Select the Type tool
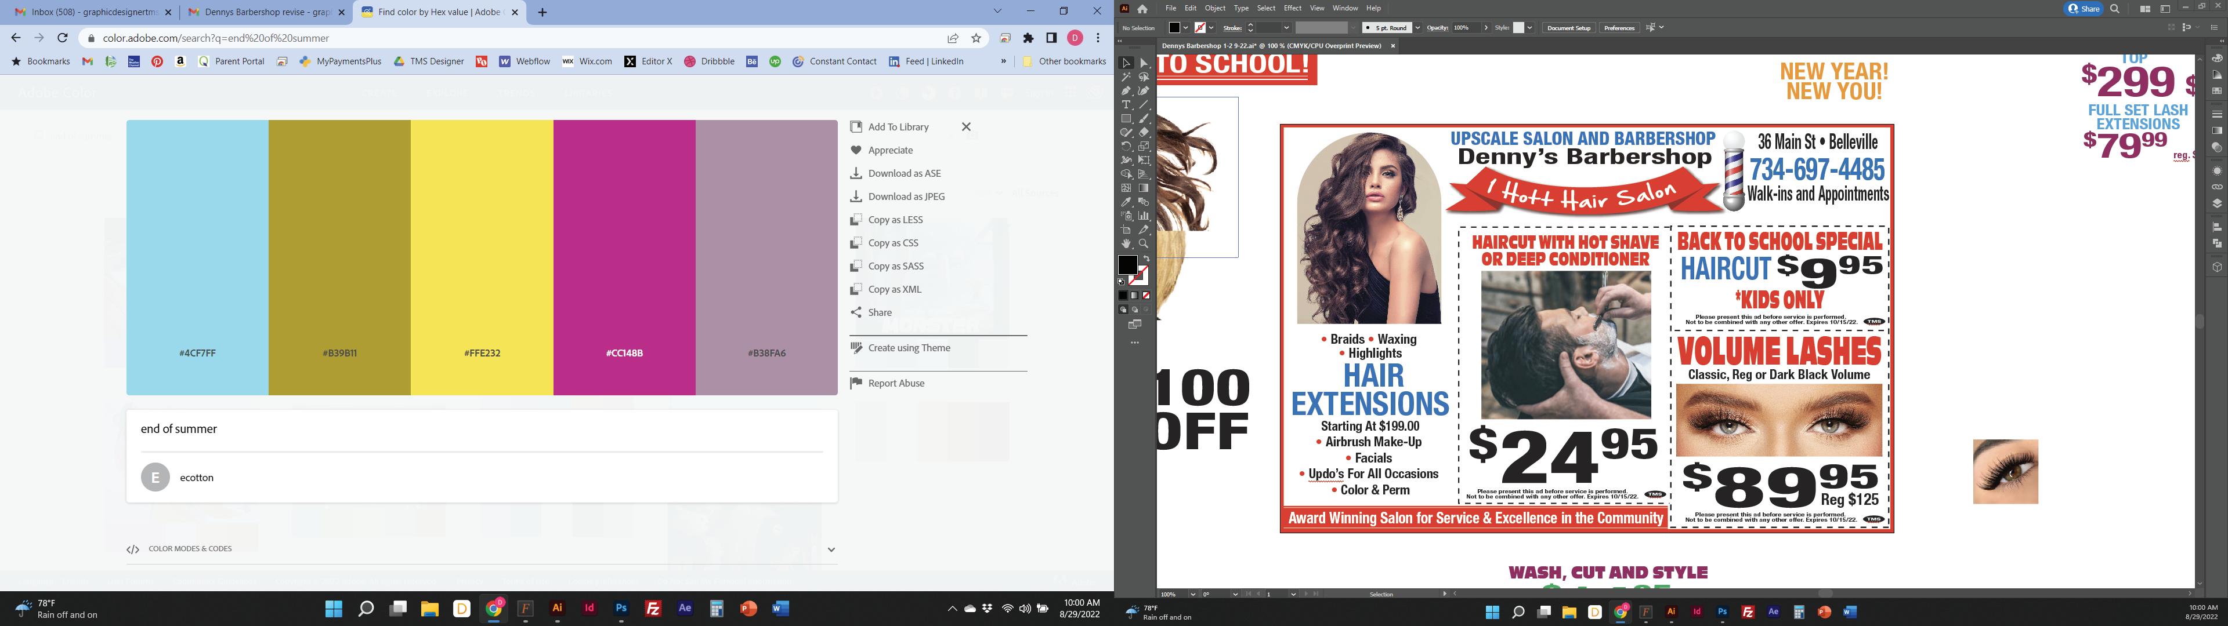The height and width of the screenshot is (626, 2228). (x=1126, y=104)
